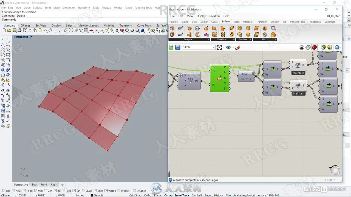Toggle the Quad osnap checkbox
Image resolution: width=351 pixels, height=197 pixels.
pos(83,191)
